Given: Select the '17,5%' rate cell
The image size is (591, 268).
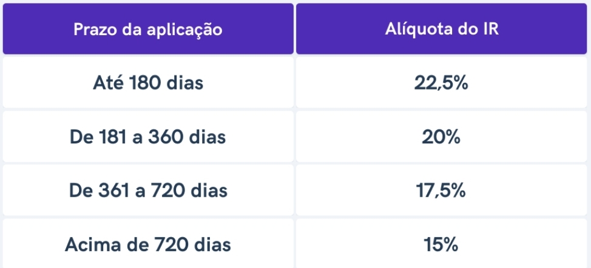Looking at the screenshot, I should click(x=441, y=191).
